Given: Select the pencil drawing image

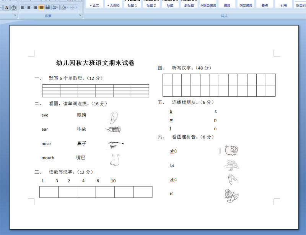Looking at the screenshot, I should (233, 180).
